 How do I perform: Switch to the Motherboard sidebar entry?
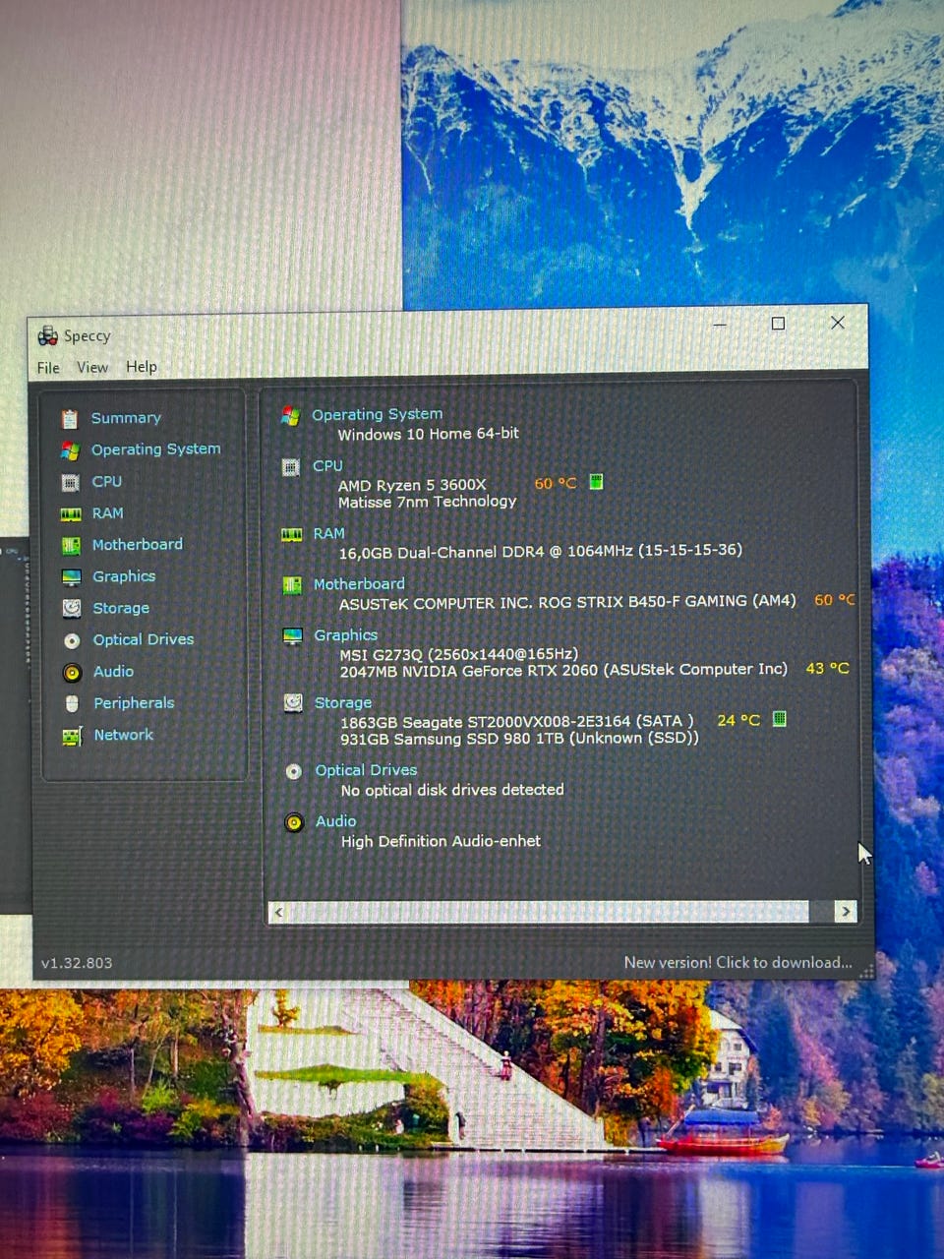coord(138,545)
